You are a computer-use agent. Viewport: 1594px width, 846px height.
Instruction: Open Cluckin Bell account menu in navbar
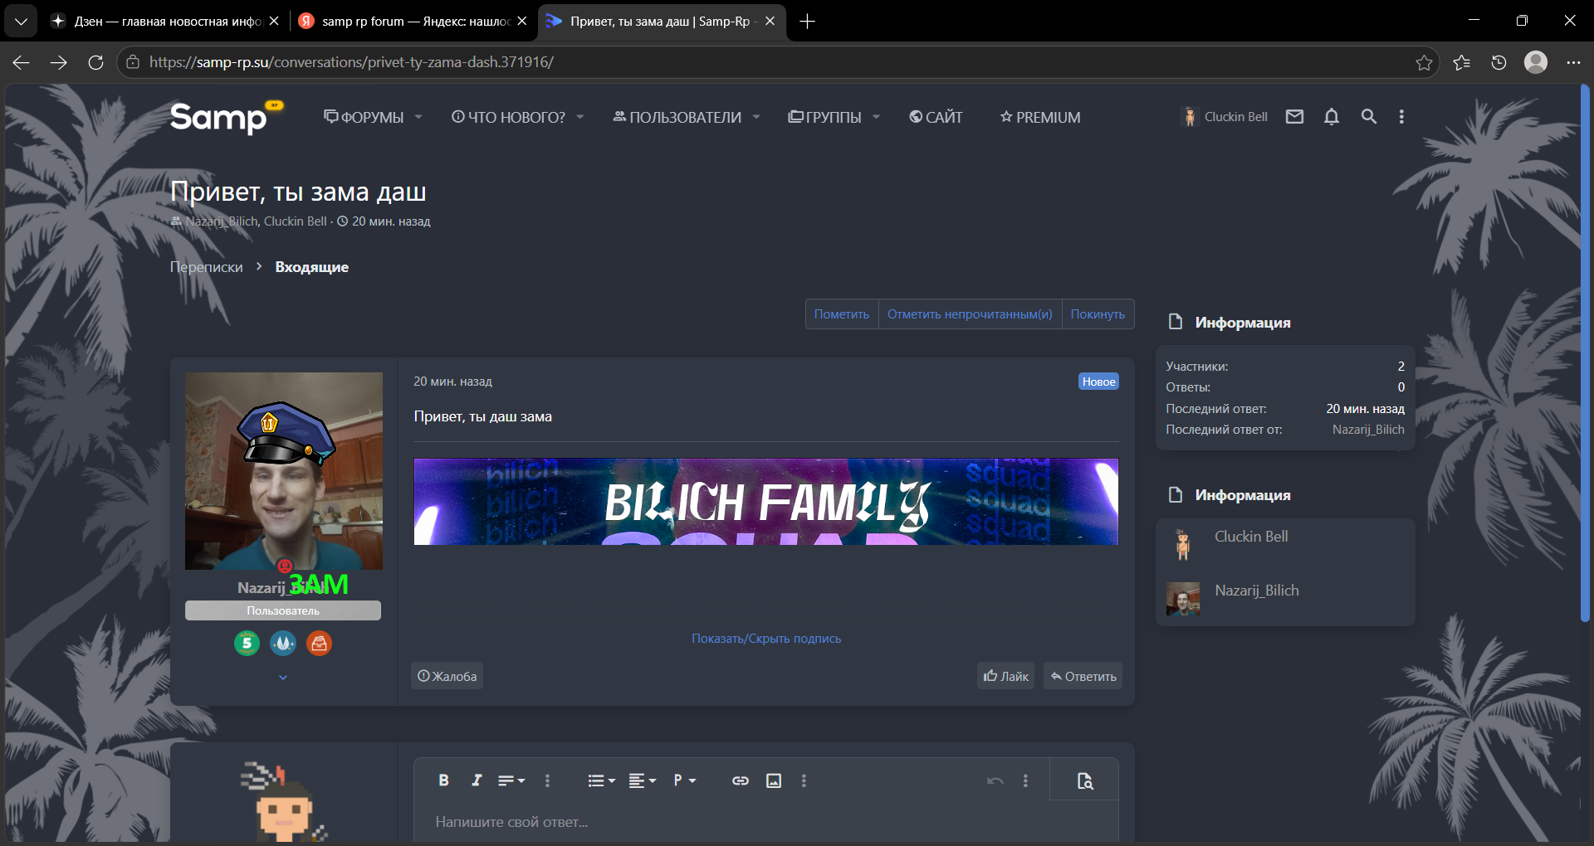(1225, 117)
